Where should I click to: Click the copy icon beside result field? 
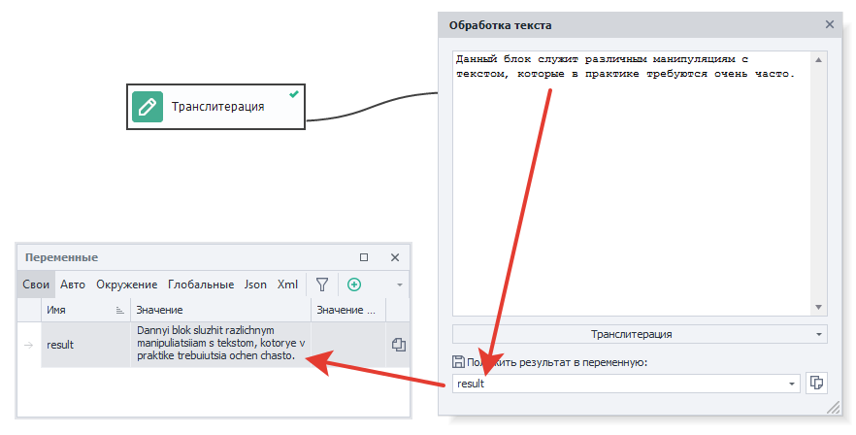(x=816, y=383)
